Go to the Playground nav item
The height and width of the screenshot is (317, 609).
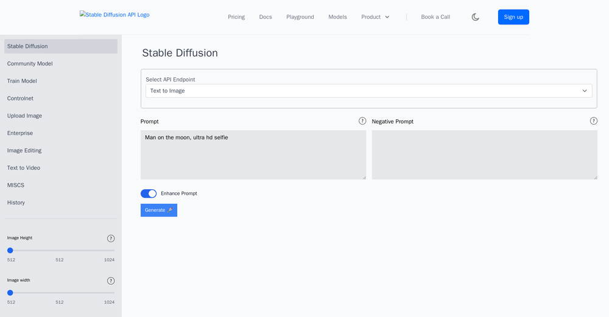coord(300,17)
